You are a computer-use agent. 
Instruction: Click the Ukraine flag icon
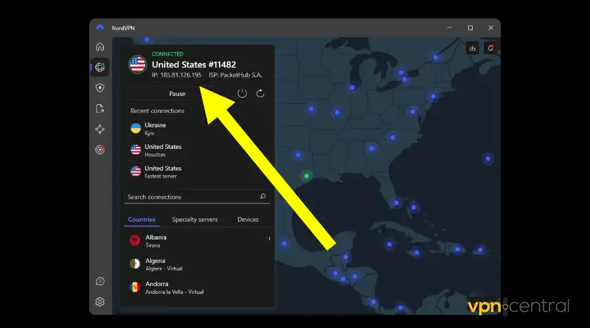click(x=136, y=128)
